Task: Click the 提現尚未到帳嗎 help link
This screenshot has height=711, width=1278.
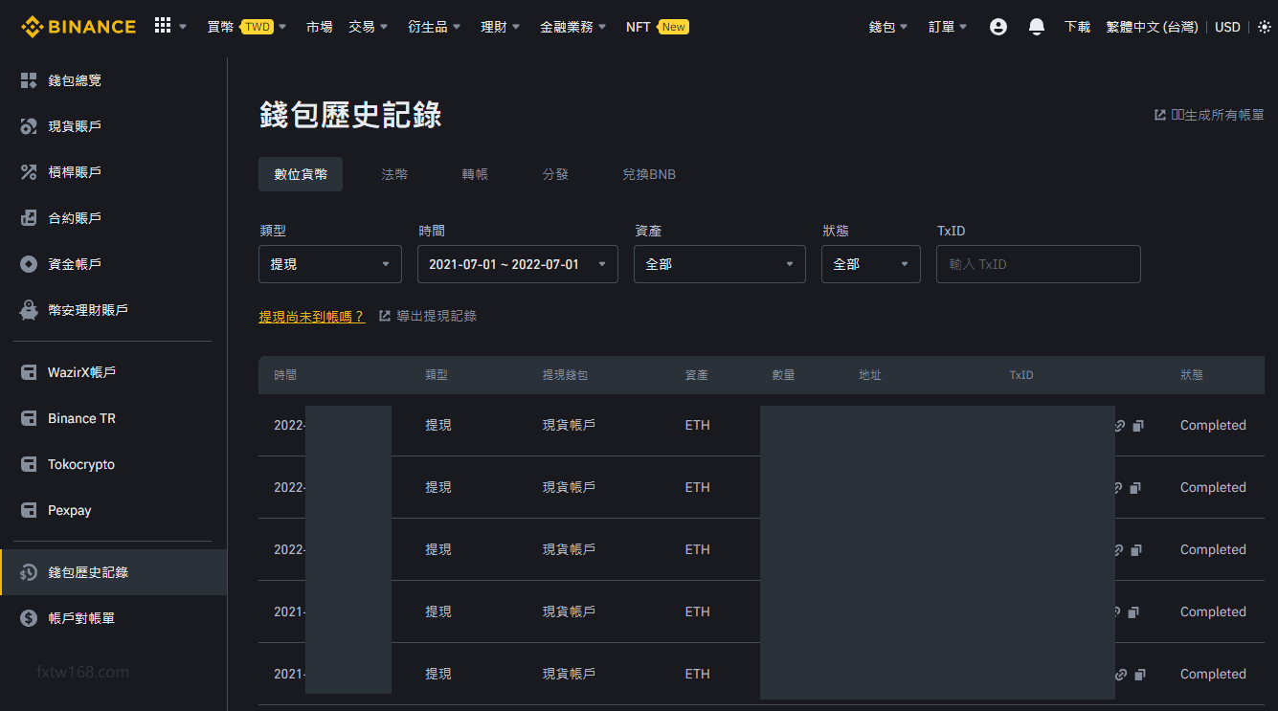Action: pos(312,315)
